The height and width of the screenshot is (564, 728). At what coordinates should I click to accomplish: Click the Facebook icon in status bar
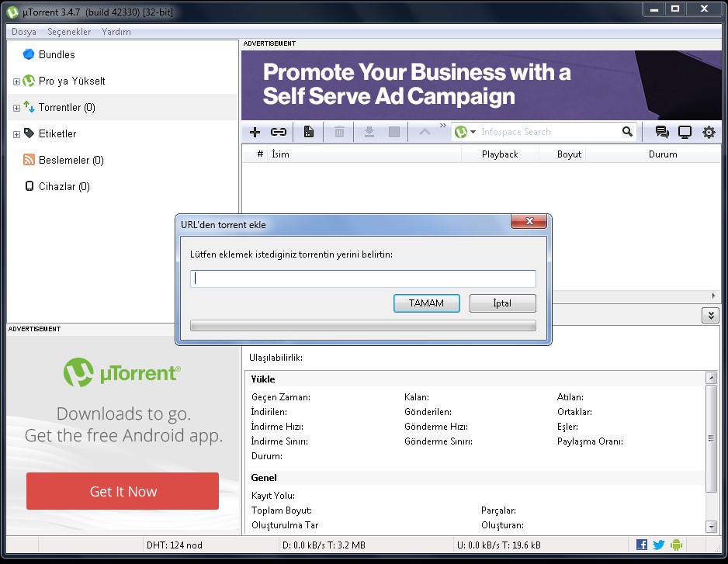click(x=642, y=545)
